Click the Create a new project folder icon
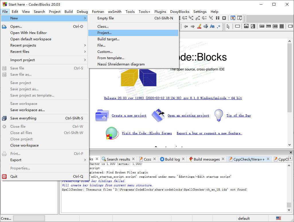This screenshot has width=294, height=222. point(102,115)
